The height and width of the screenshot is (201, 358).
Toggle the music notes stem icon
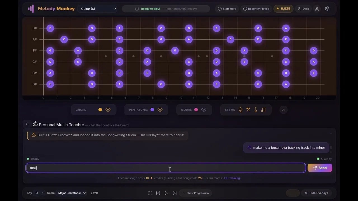click(263, 110)
